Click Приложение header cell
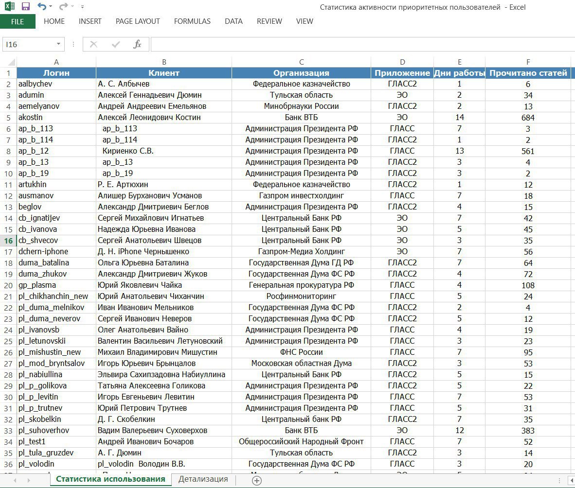 [x=402, y=73]
